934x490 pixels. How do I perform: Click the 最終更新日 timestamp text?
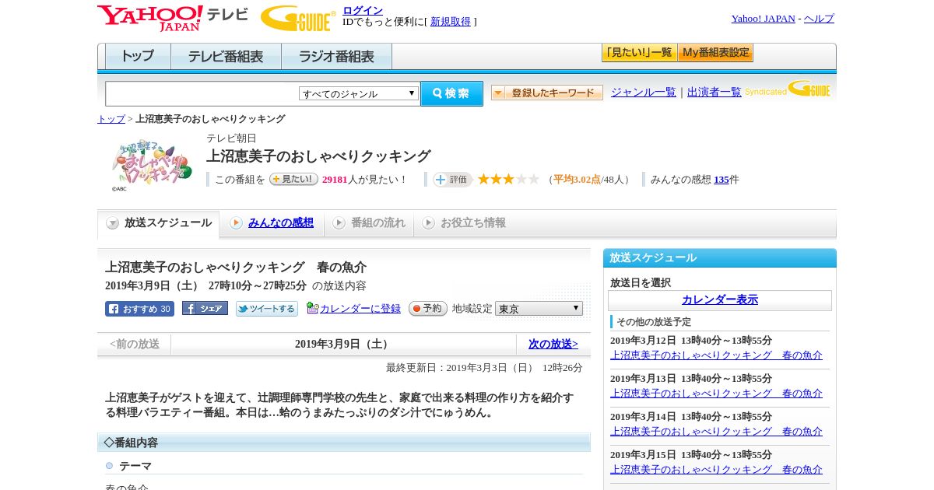tap(484, 368)
